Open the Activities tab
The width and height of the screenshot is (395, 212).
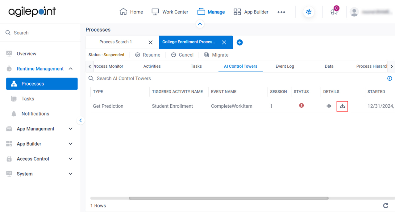[x=152, y=66]
